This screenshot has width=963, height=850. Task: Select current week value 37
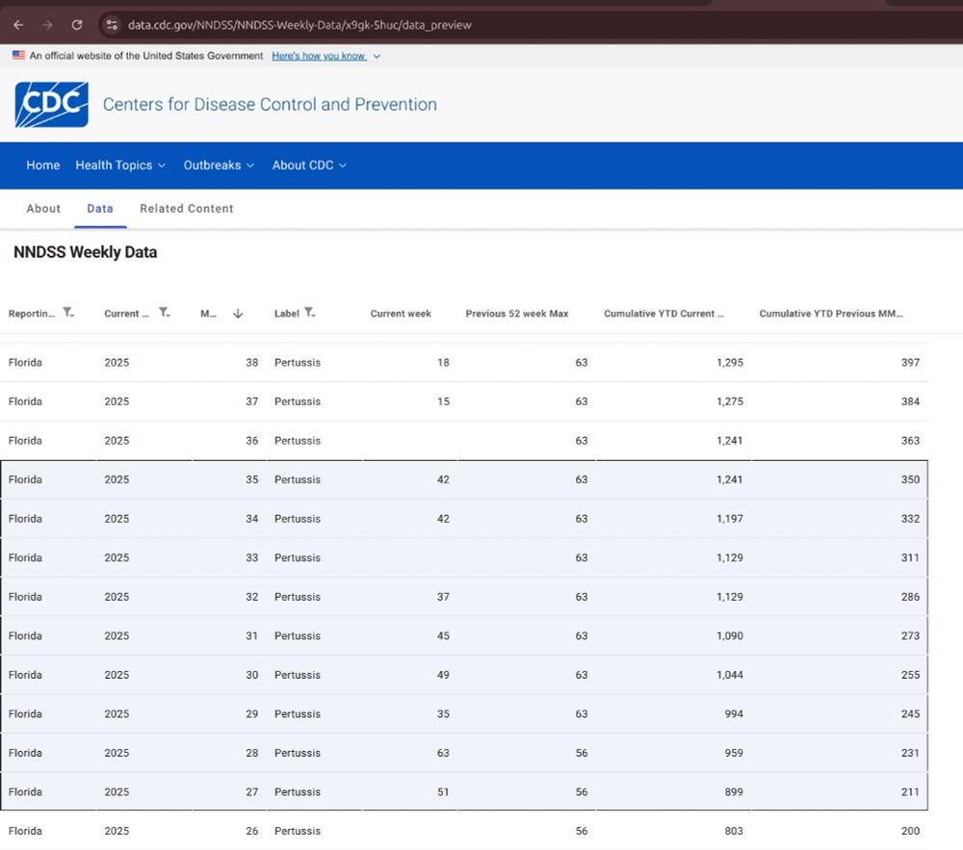pos(443,597)
